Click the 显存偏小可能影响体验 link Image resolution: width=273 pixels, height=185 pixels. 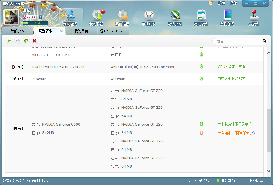click(x=234, y=133)
